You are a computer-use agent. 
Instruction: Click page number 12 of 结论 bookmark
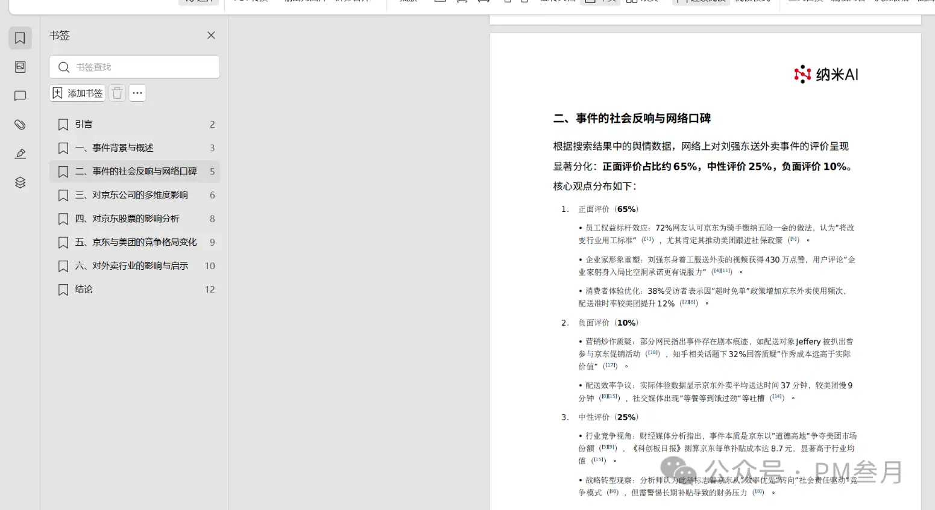pos(210,290)
